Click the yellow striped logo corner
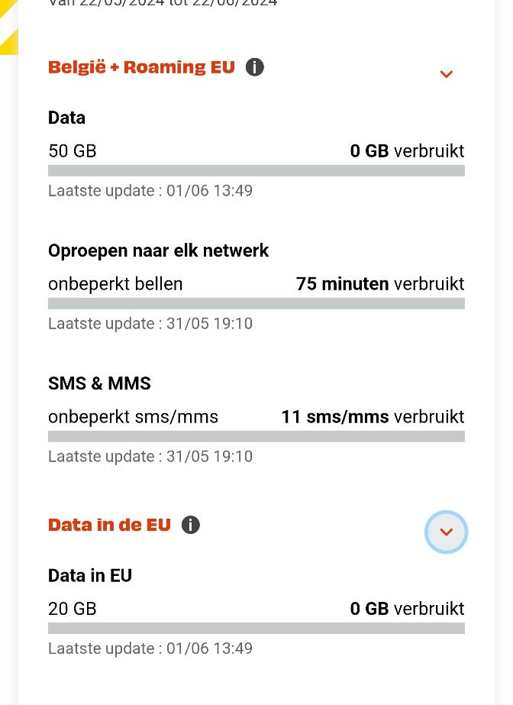Screen dimensions: 513x705 click(x=8, y=38)
